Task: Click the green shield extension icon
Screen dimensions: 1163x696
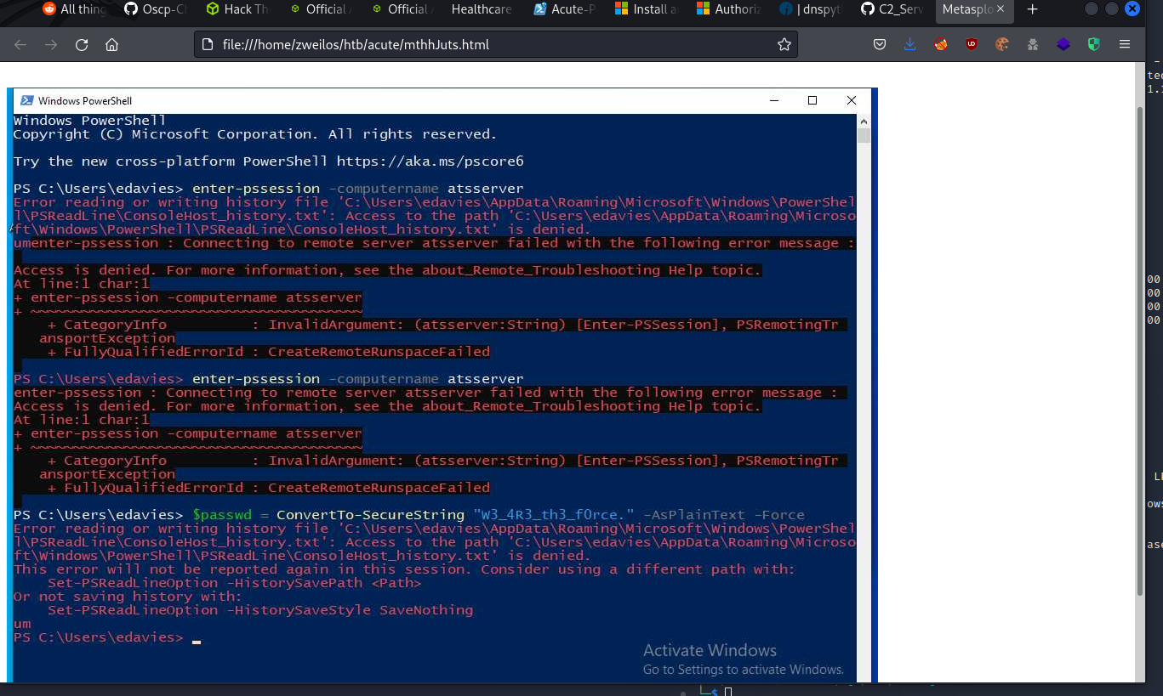Action: click(1094, 44)
